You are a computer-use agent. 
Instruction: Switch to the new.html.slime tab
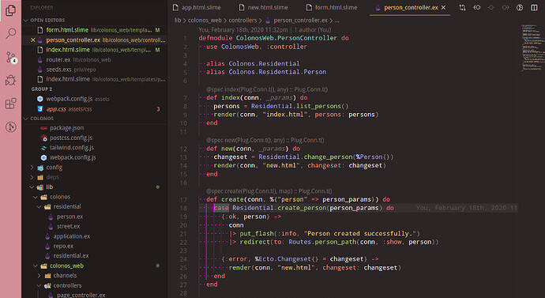[x=264, y=8]
